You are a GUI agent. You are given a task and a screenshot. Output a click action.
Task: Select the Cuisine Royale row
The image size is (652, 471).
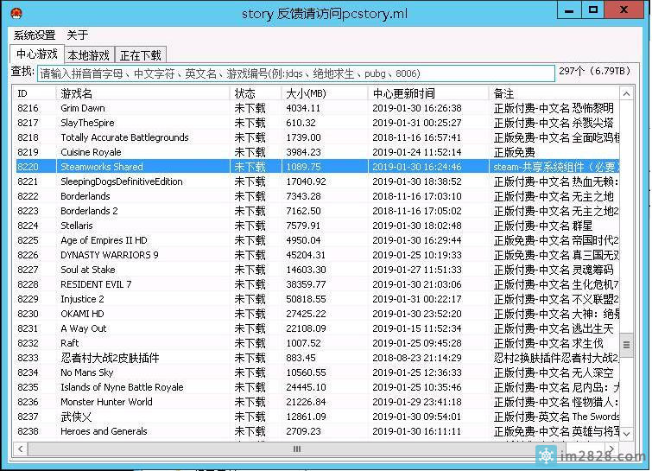point(317,152)
